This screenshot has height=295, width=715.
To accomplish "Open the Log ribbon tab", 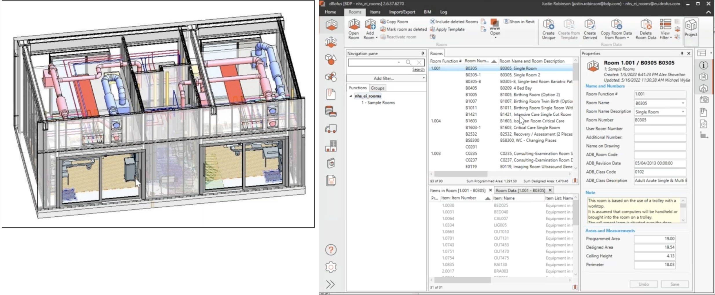I will pyautogui.click(x=444, y=12).
